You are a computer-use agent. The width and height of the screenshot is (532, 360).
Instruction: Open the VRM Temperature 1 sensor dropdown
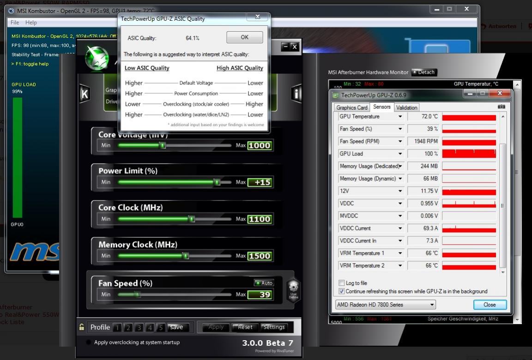click(x=400, y=253)
